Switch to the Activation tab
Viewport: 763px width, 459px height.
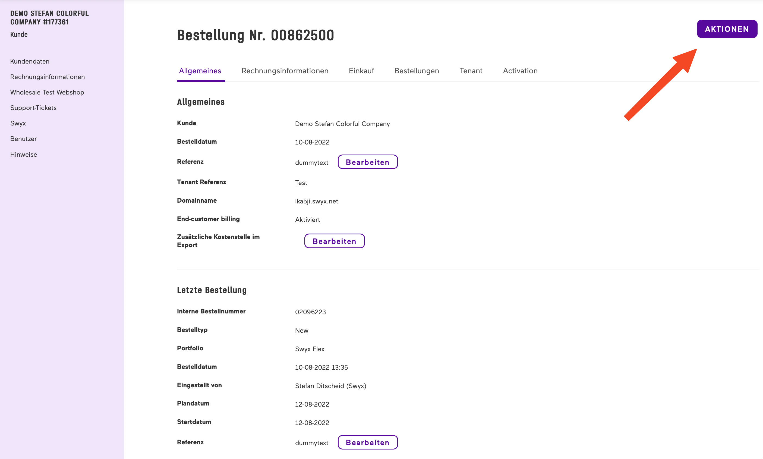point(520,71)
